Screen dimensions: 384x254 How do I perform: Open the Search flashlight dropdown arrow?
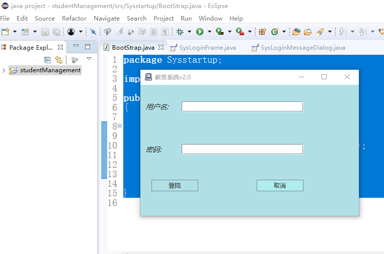[x=330, y=32]
